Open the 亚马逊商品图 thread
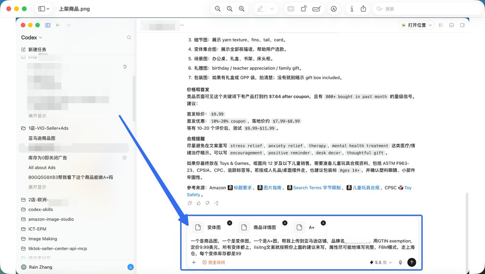The image size is (485, 274). (42, 138)
